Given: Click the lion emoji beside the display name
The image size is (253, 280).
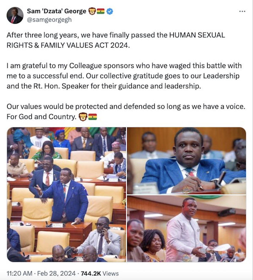Looking at the screenshot, I should coord(92,11).
